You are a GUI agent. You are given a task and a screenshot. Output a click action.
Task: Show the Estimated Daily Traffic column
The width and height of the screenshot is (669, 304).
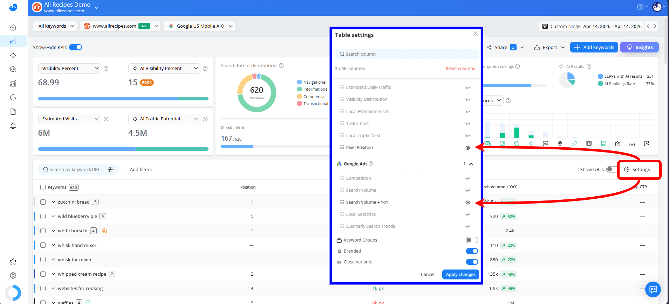(467, 88)
